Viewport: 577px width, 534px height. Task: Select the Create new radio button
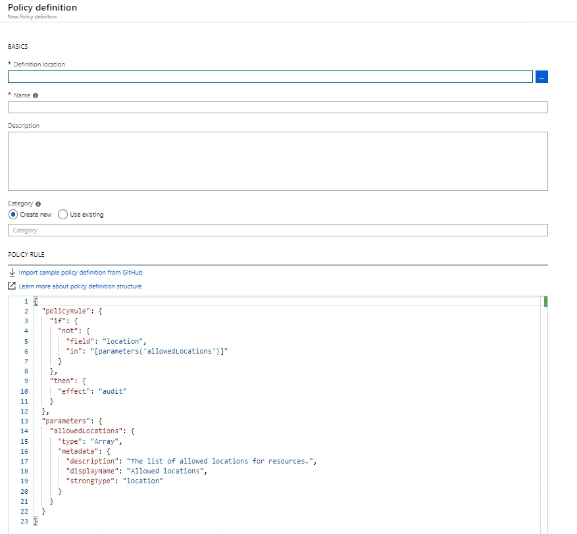click(13, 215)
